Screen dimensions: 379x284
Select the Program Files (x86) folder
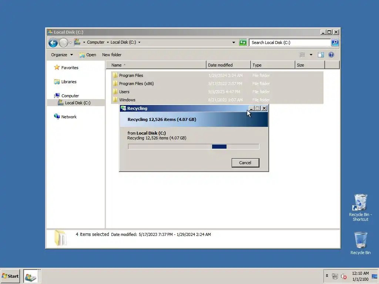point(217,84)
